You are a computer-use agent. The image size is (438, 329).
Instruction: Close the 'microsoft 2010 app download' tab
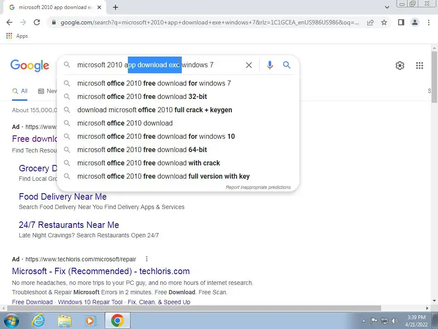(99, 7)
